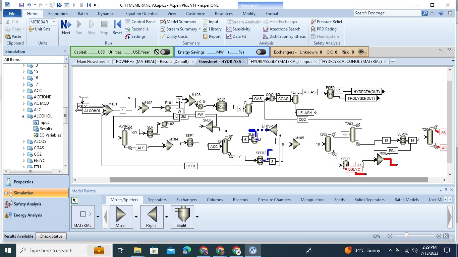The width and height of the screenshot is (458, 257).
Task: Click the Unit Sets button
Action: [40, 29]
